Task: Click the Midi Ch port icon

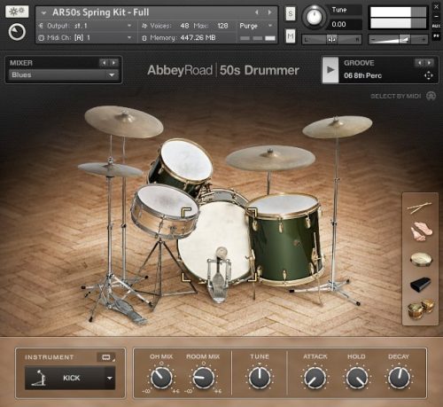Action: tap(42, 38)
